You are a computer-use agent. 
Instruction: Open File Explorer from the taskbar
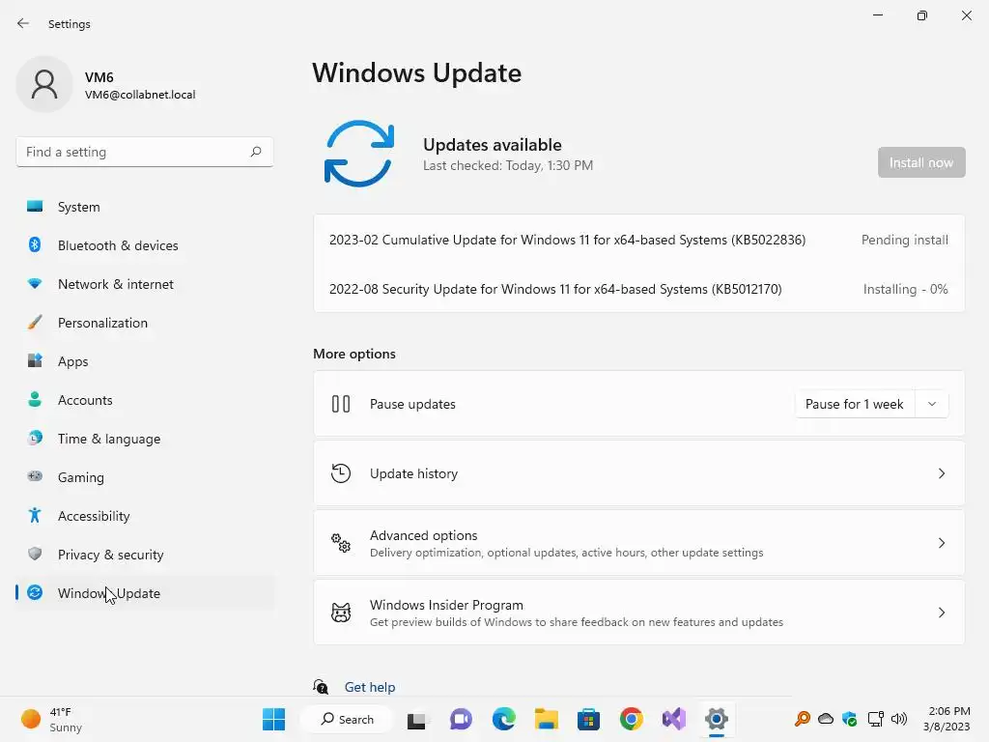547,719
